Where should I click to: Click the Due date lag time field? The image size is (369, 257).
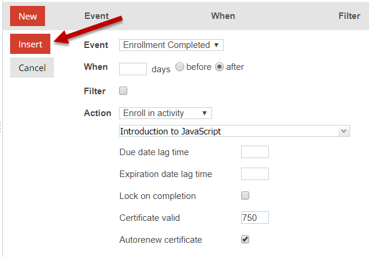tap(255, 152)
